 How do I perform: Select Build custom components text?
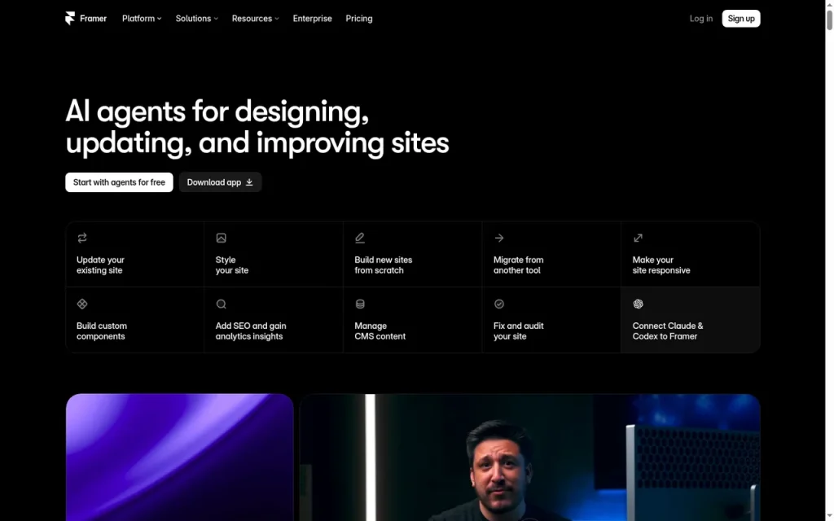102,331
